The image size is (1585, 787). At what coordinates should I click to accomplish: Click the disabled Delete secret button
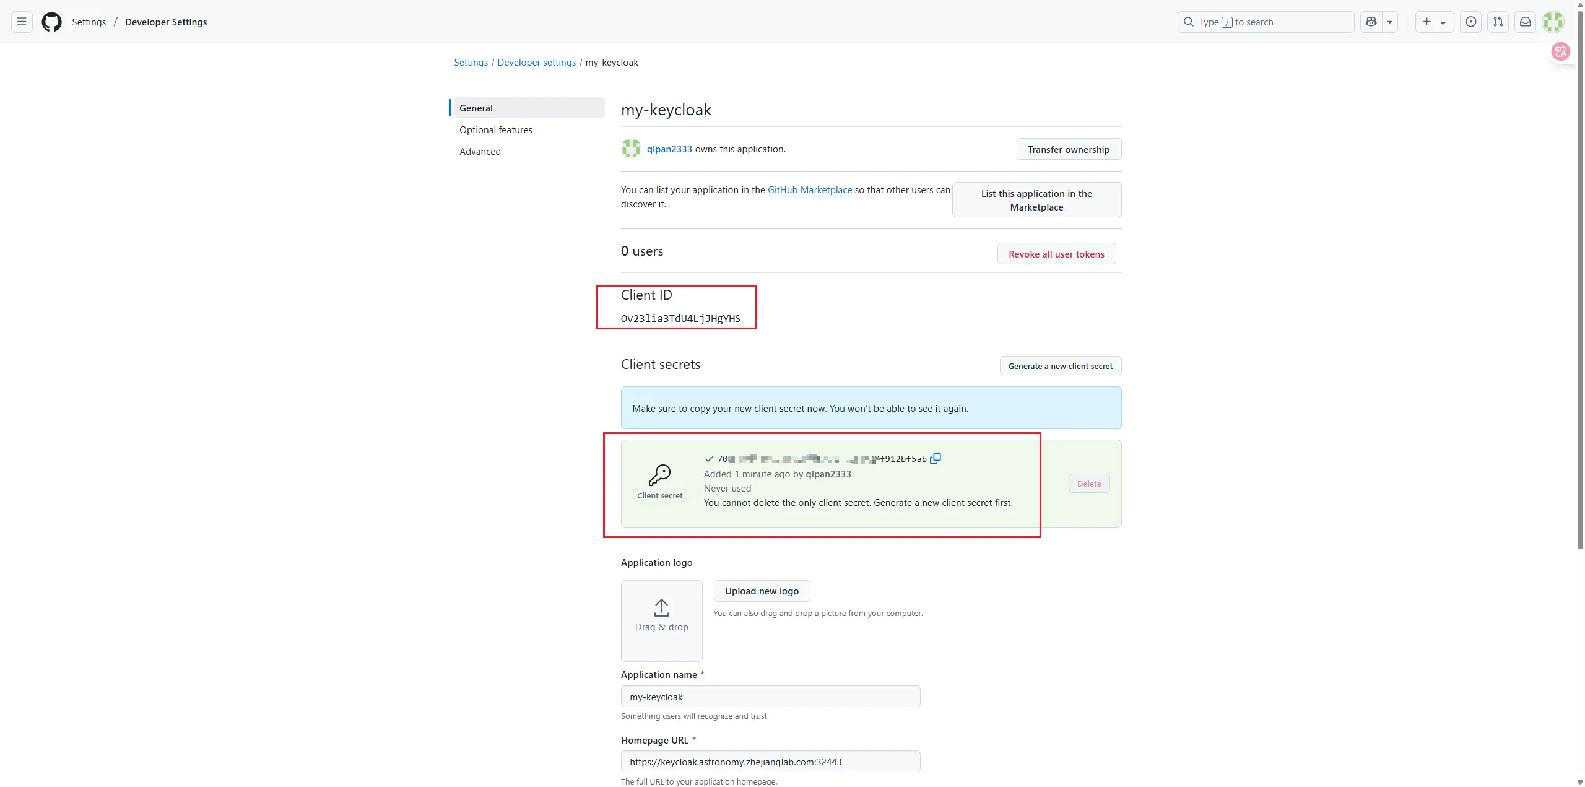pyautogui.click(x=1089, y=484)
